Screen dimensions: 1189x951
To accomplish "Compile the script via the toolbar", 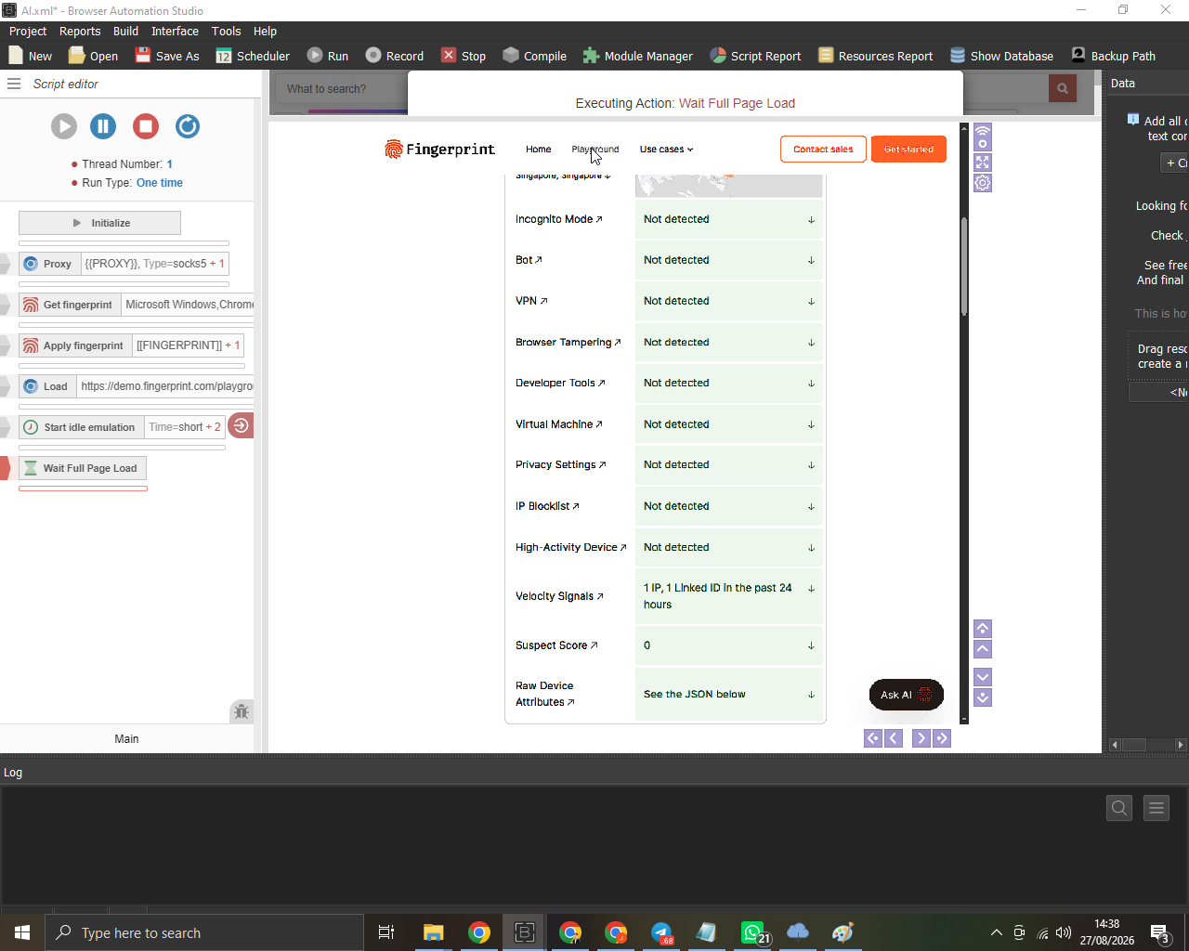I will point(534,56).
